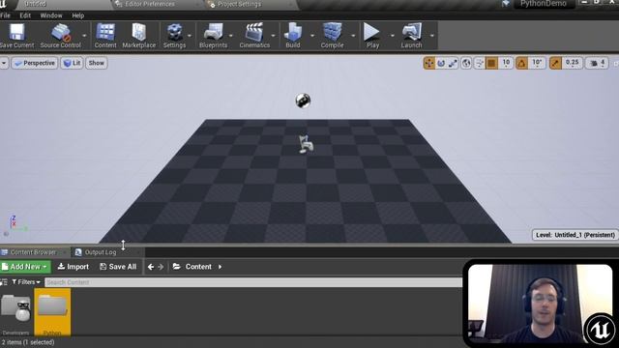
Task: Open rotation snap 10° dropdown
Action: click(x=537, y=63)
